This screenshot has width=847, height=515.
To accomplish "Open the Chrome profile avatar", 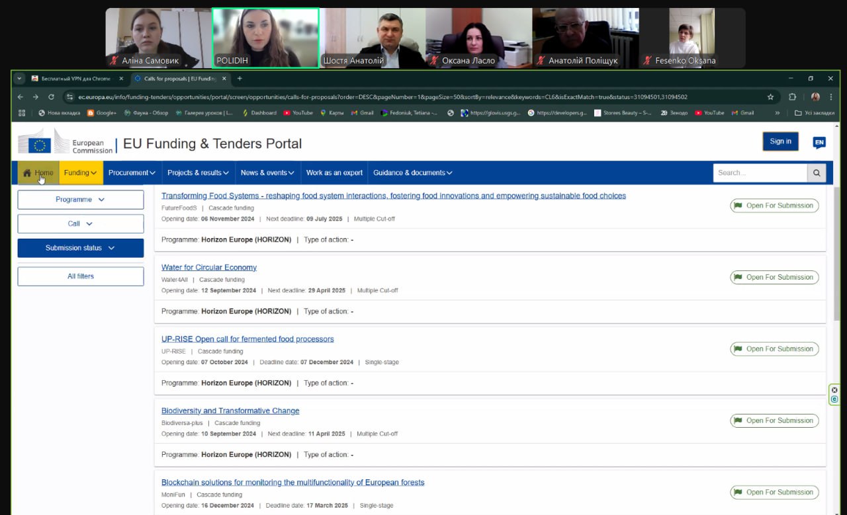I will 815,97.
